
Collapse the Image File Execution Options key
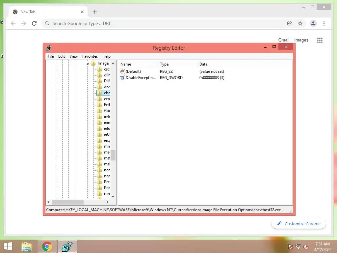click(x=88, y=64)
